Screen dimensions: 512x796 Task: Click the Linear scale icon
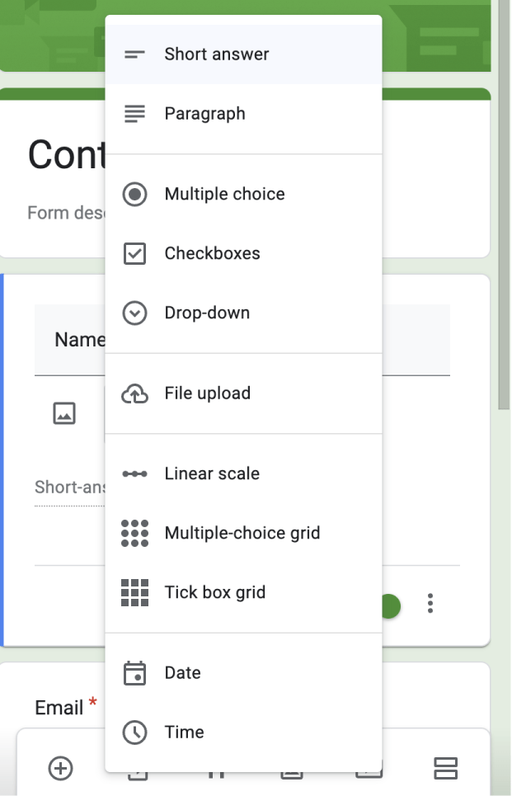(x=134, y=474)
